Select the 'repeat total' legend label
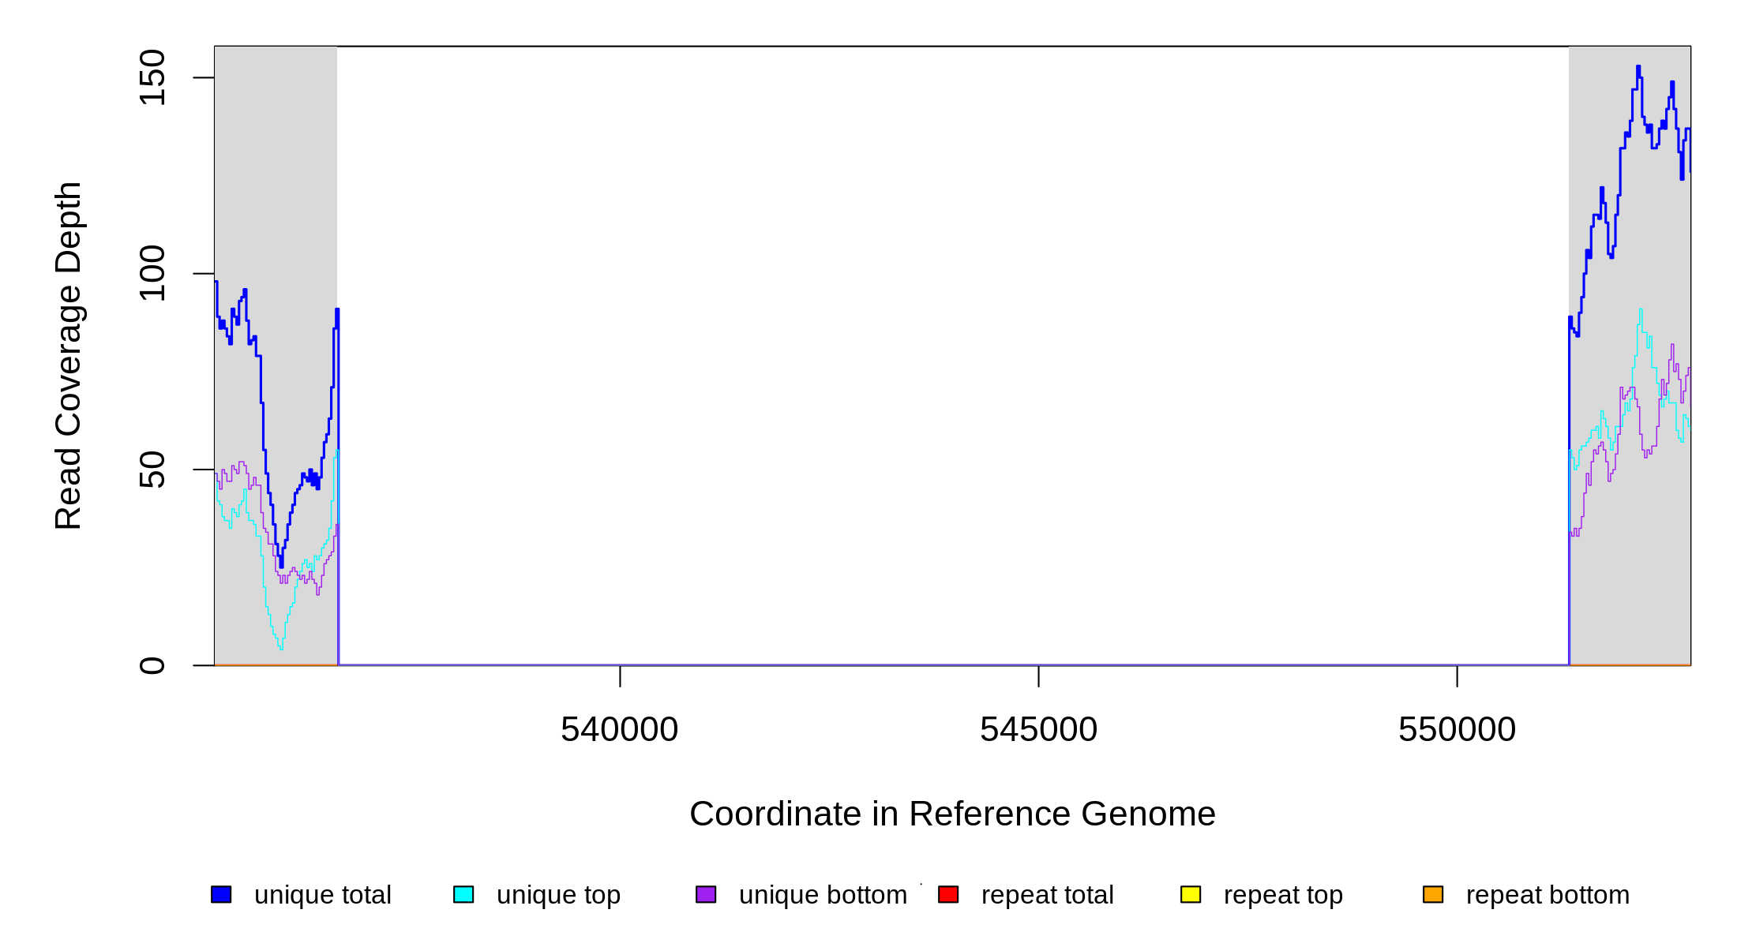The height and width of the screenshot is (947, 1737). pos(1047,895)
